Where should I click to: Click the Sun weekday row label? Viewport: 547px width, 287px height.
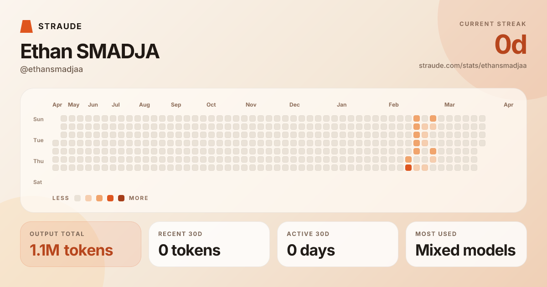coord(38,119)
